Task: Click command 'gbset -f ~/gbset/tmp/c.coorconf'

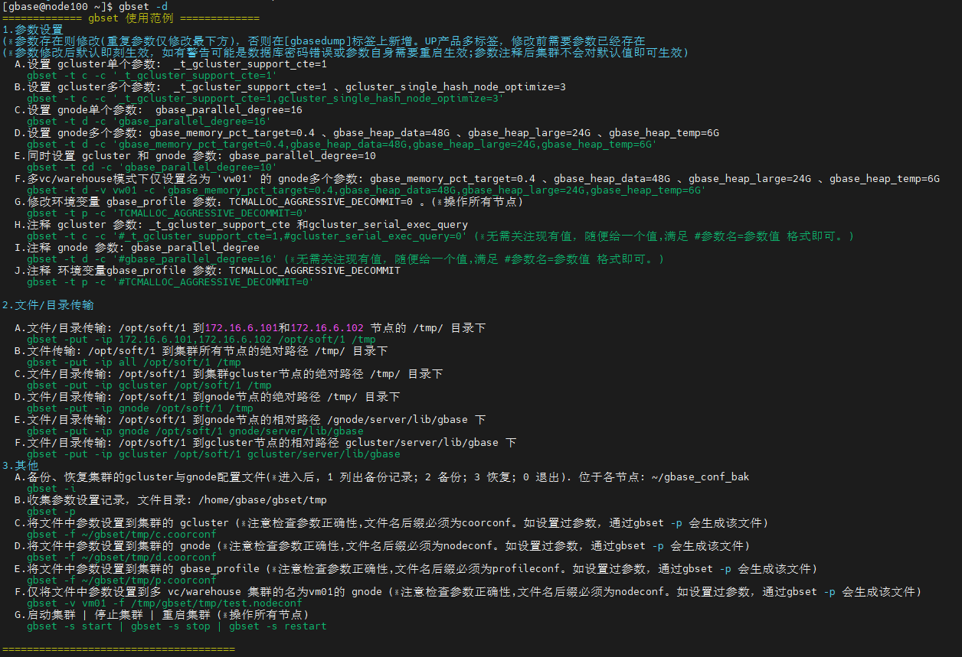Action: tap(122, 534)
